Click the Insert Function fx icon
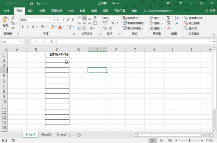 pyautogui.click(x=52, y=42)
